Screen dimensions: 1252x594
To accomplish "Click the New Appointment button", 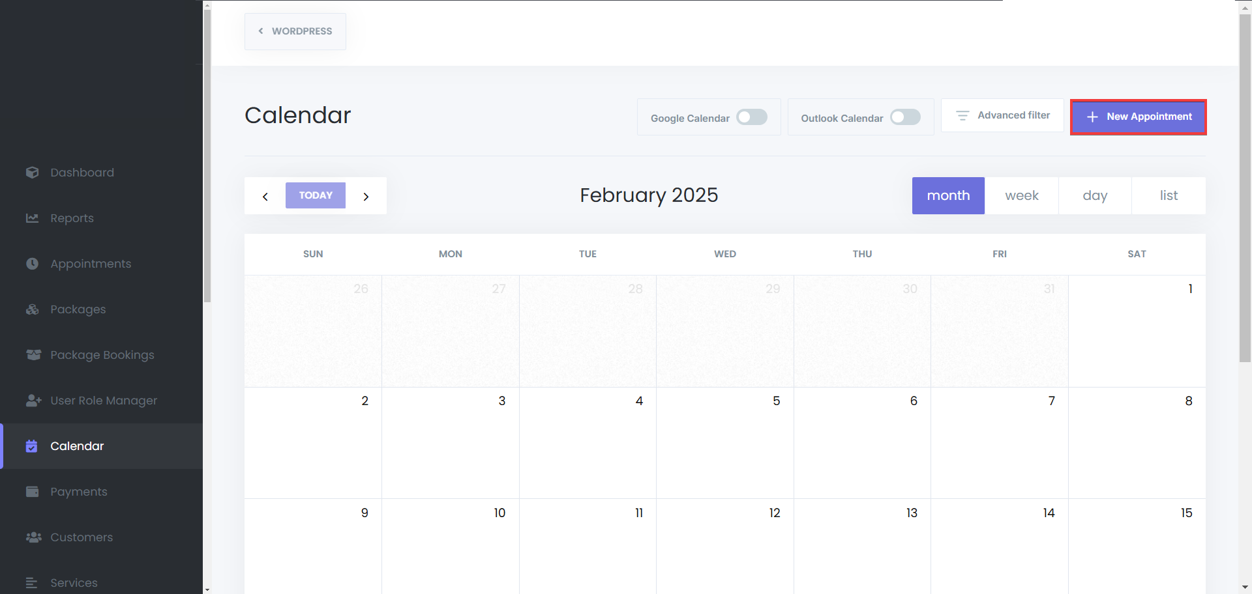I will pos(1139,117).
